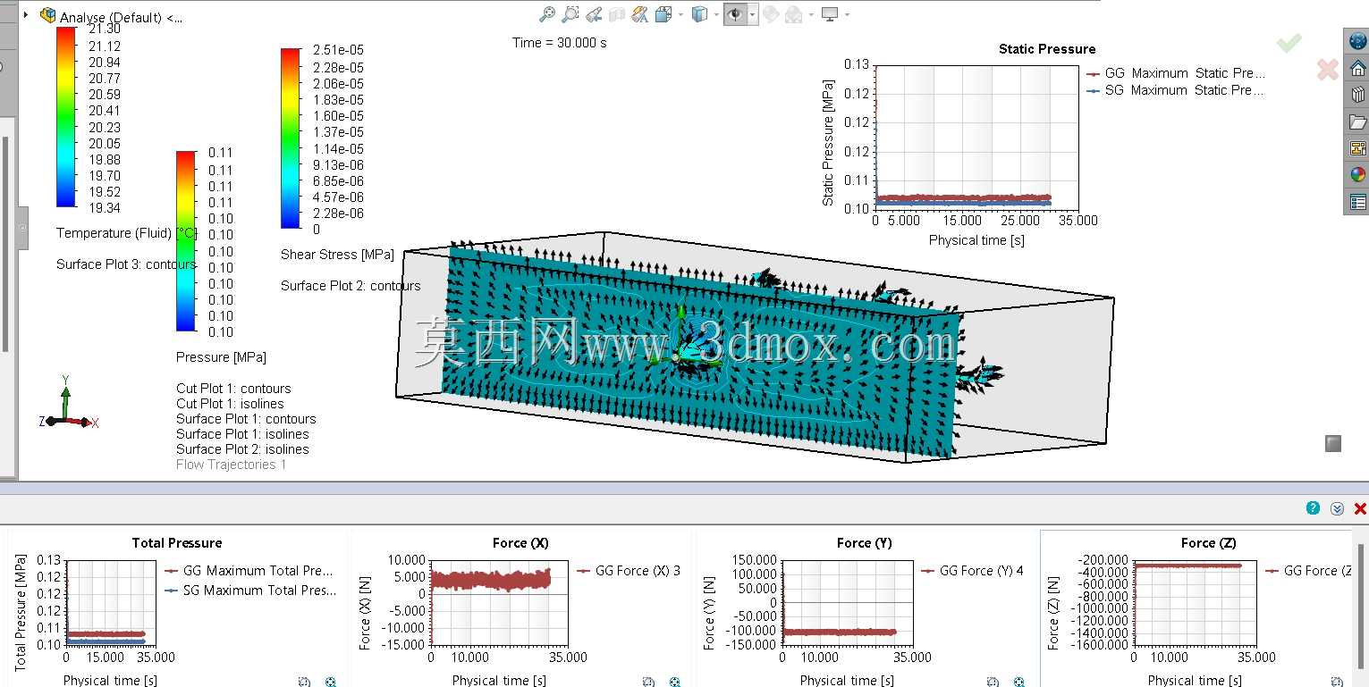This screenshot has height=687, width=1369.
Task: Click GG Maximum Static Pressure legend entry
Action: tap(1175, 73)
